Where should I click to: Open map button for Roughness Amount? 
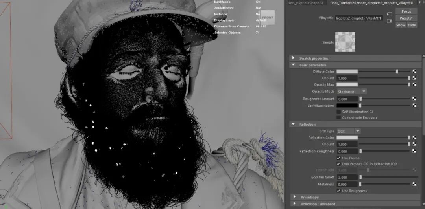click(x=414, y=99)
